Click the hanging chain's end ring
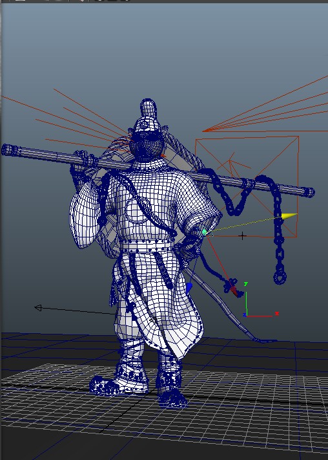 click(x=280, y=278)
